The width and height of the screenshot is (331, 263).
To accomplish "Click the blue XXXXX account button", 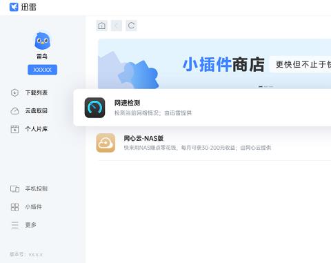I will coord(42,70).
